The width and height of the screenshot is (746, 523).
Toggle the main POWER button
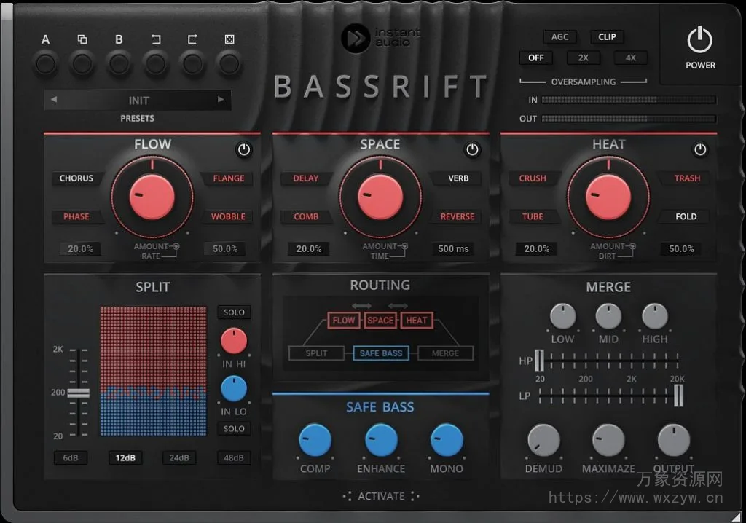pos(699,42)
